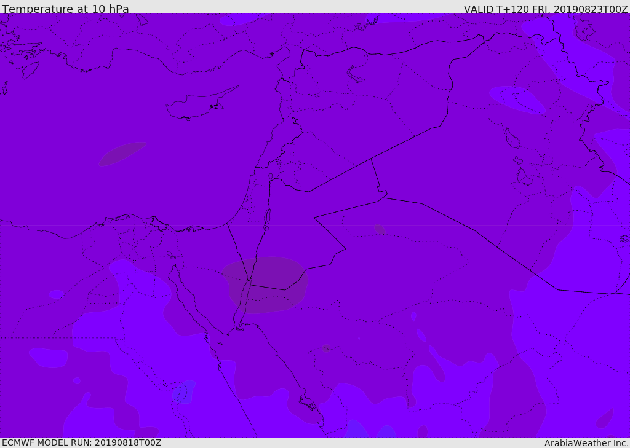Click 'ECMWF MODEL RUN: 20190818T00Z' footer text
This screenshot has width=630, height=448.
tap(82, 442)
